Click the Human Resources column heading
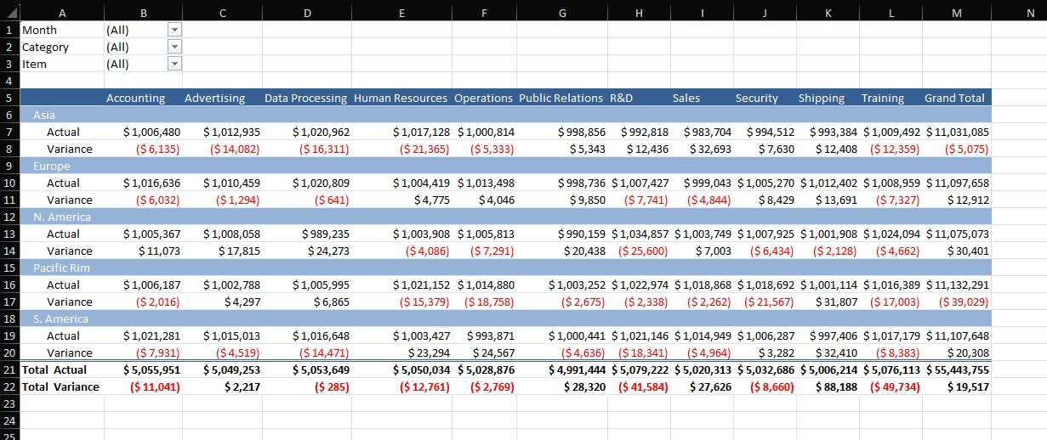This screenshot has height=440, width=1047. tap(400, 98)
